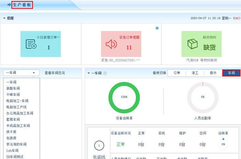Screen dimensions: 241x159
Task: Collapse the 提醒 reminder panel
Action: click(4, 18)
